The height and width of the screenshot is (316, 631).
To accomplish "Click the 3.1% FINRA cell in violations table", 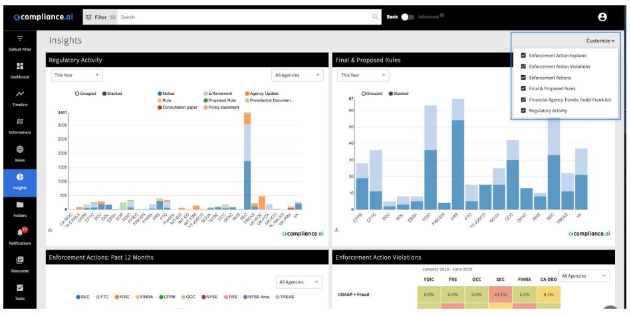I will pos(524,295).
